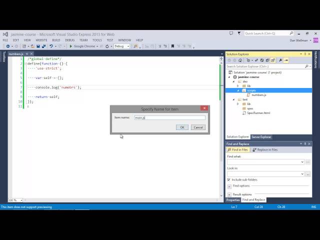Click OK in Specify Name dialog
The image size is (320, 240).
point(182,127)
